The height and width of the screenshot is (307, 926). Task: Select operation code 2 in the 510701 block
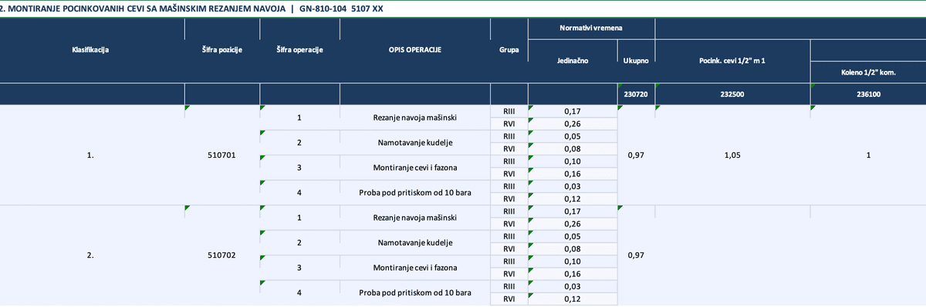(x=299, y=143)
